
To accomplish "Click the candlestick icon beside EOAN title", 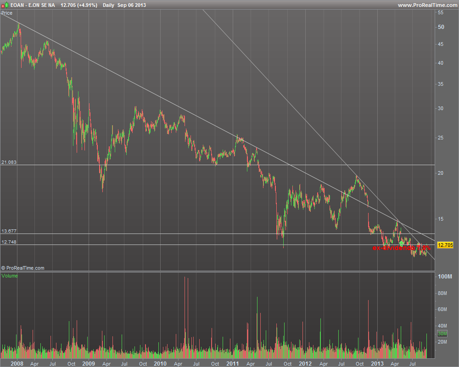I will [5, 5].
